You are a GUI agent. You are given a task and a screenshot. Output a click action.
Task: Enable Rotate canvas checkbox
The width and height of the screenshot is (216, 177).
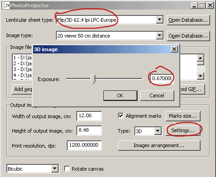click(67, 169)
